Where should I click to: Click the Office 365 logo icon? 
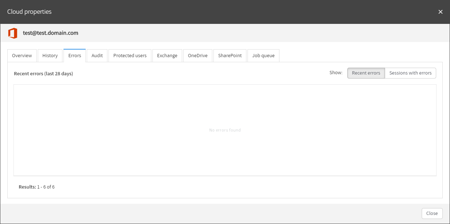pos(13,33)
